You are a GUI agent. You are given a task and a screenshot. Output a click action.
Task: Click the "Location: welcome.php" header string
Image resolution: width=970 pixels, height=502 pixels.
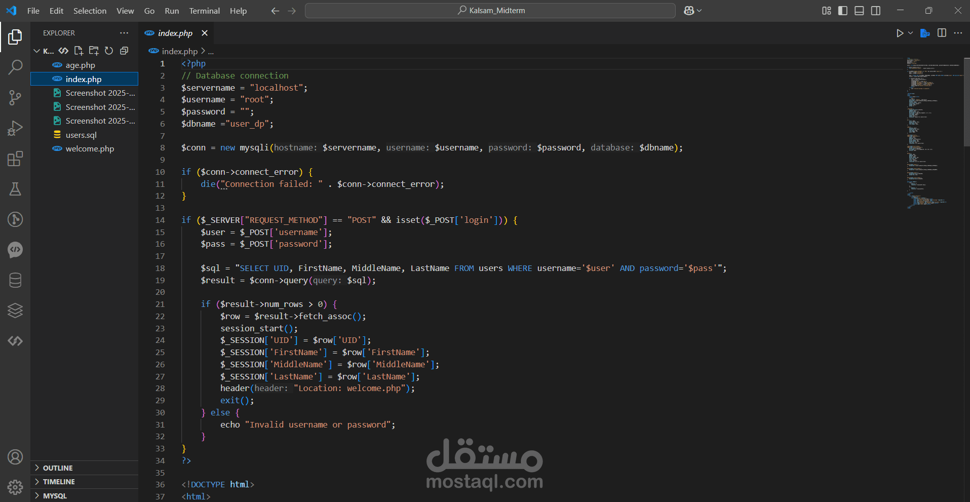(350, 388)
